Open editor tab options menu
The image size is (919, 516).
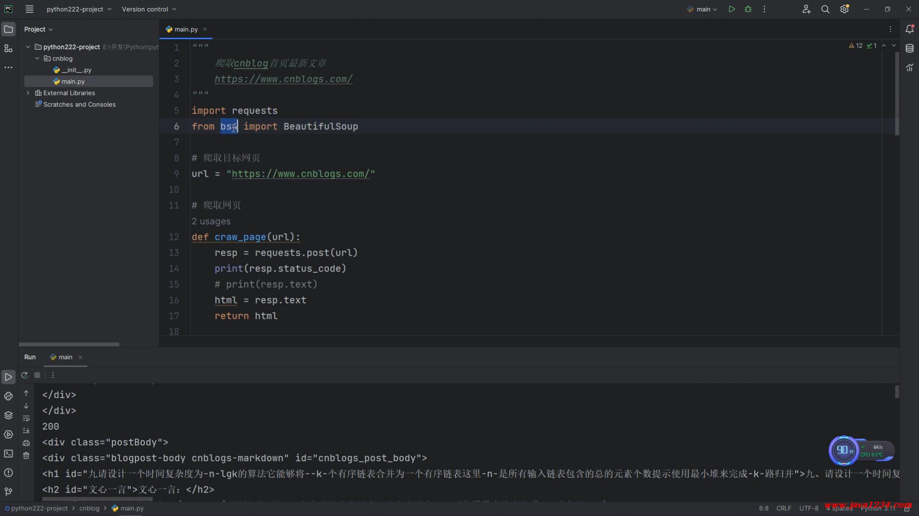click(890, 29)
